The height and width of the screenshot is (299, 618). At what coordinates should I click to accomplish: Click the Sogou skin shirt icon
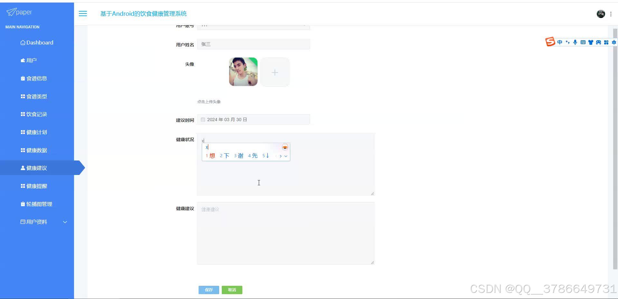pos(591,42)
